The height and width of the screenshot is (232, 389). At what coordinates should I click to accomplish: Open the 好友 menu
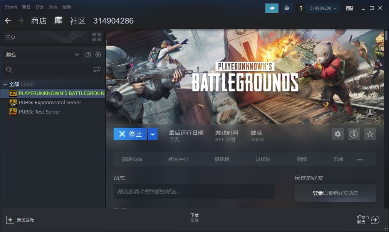(39, 7)
